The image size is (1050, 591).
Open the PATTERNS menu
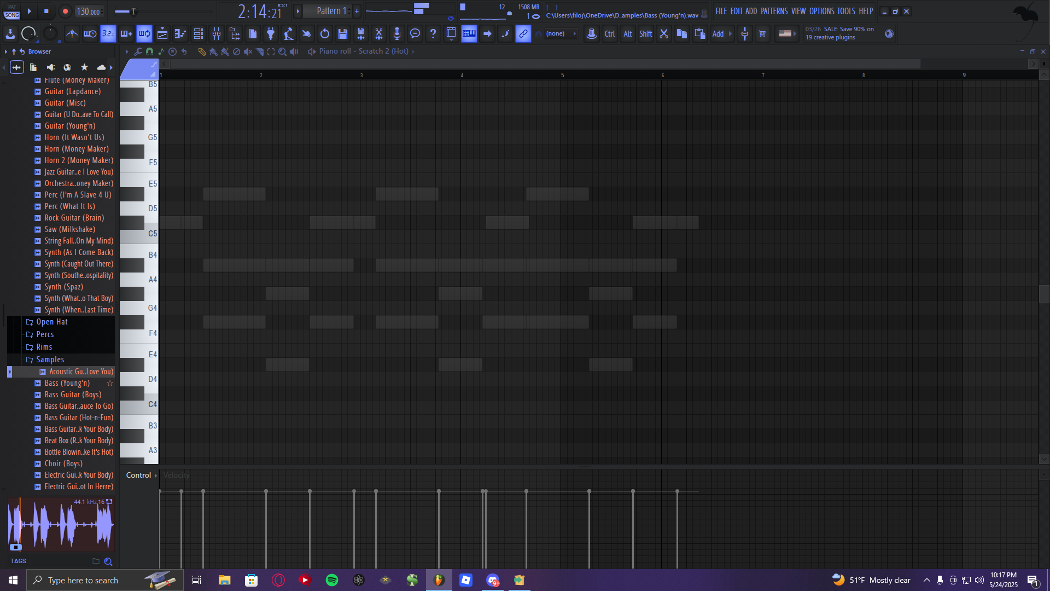pos(774,11)
